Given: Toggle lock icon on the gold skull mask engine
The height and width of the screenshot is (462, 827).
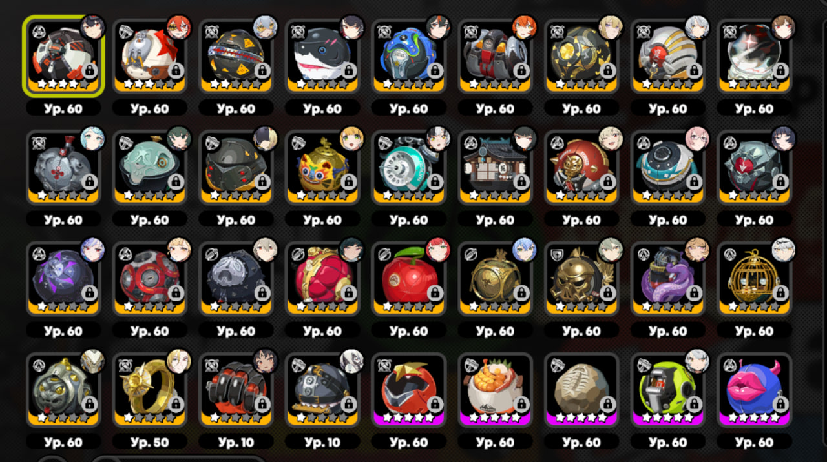Looking at the screenshot, I should click(608, 293).
